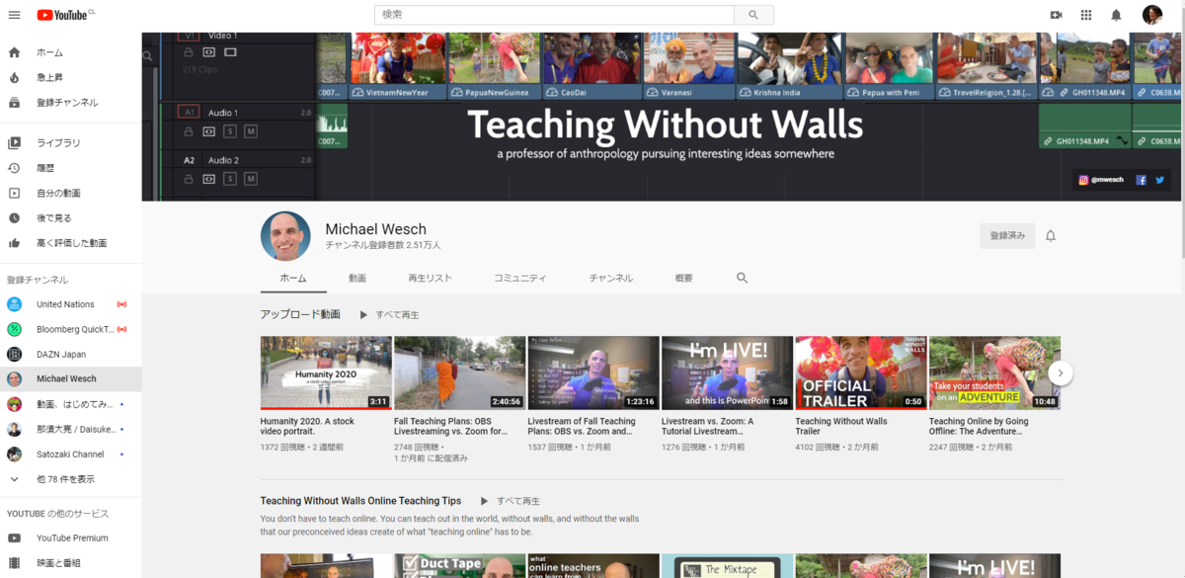
Task: Click the 登録済み subscribed button
Action: point(1007,235)
